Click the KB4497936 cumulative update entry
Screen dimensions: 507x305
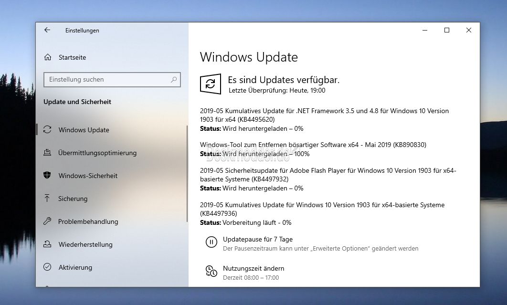coord(322,213)
